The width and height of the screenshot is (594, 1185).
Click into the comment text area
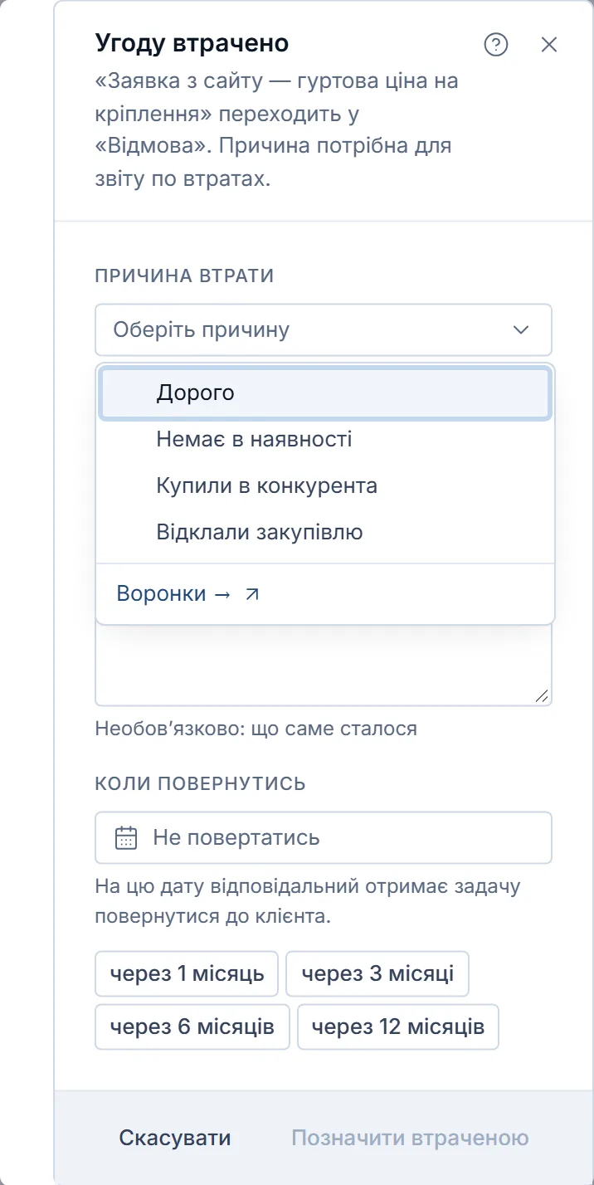click(324, 665)
